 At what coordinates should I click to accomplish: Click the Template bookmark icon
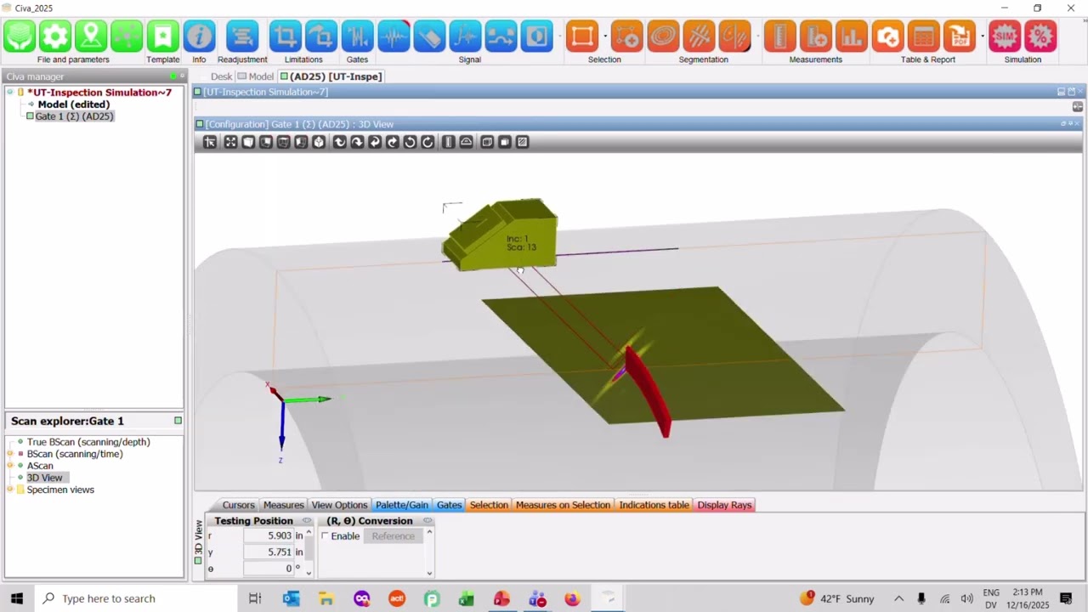click(162, 37)
